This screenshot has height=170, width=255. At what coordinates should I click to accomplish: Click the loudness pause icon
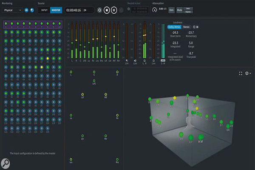pyautogui.click(x=197, y=27)
